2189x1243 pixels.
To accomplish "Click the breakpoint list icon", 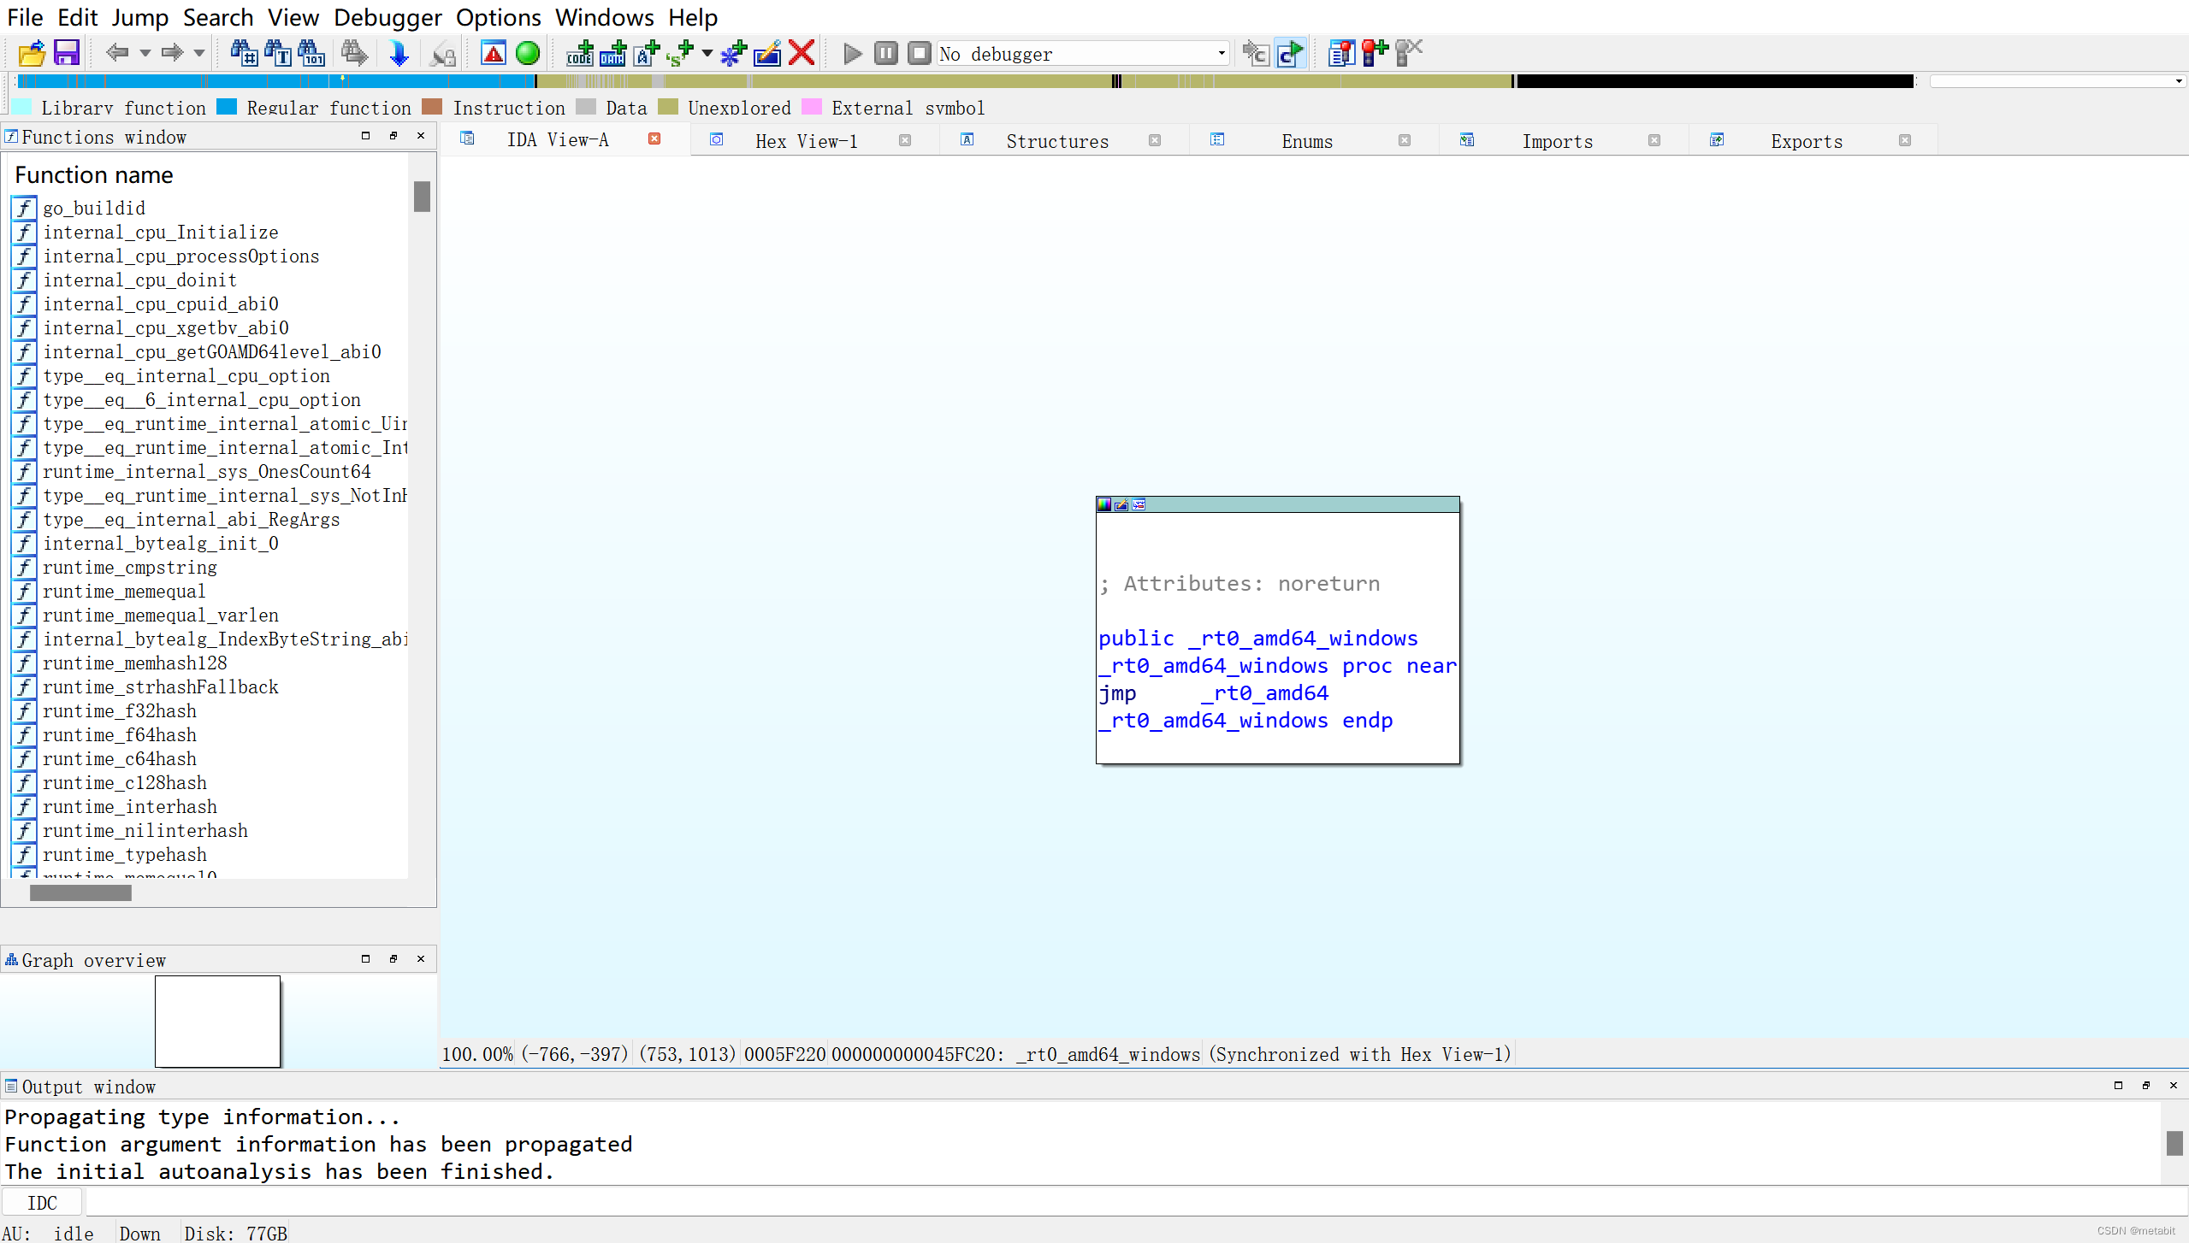I will click(x=1340, y=53).
